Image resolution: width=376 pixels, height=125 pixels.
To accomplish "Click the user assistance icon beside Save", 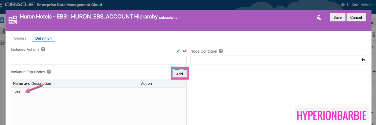I will tap(319, 17).
